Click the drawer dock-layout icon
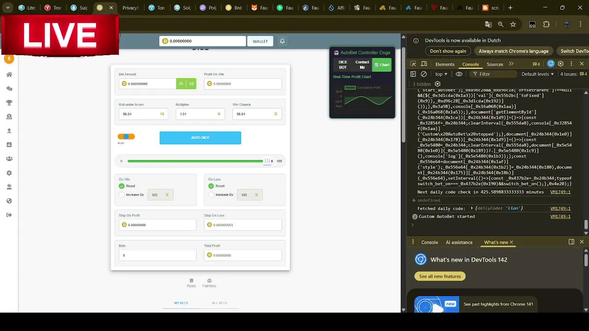Screen dimensions: 589x331 572,242
